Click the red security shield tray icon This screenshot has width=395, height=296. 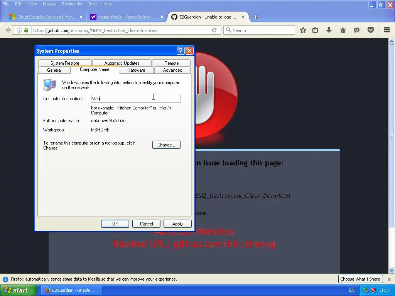coord(373,290)
